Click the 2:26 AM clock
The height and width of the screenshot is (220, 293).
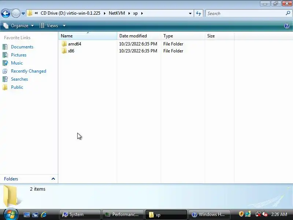tap(279, 214)
